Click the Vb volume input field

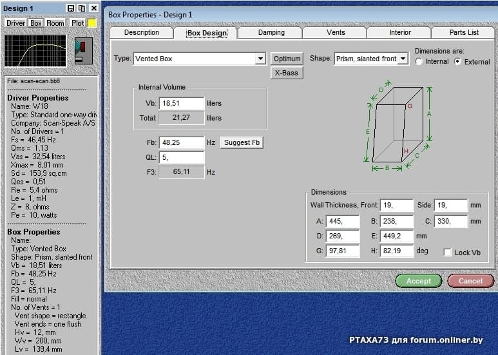click(180, 103)
